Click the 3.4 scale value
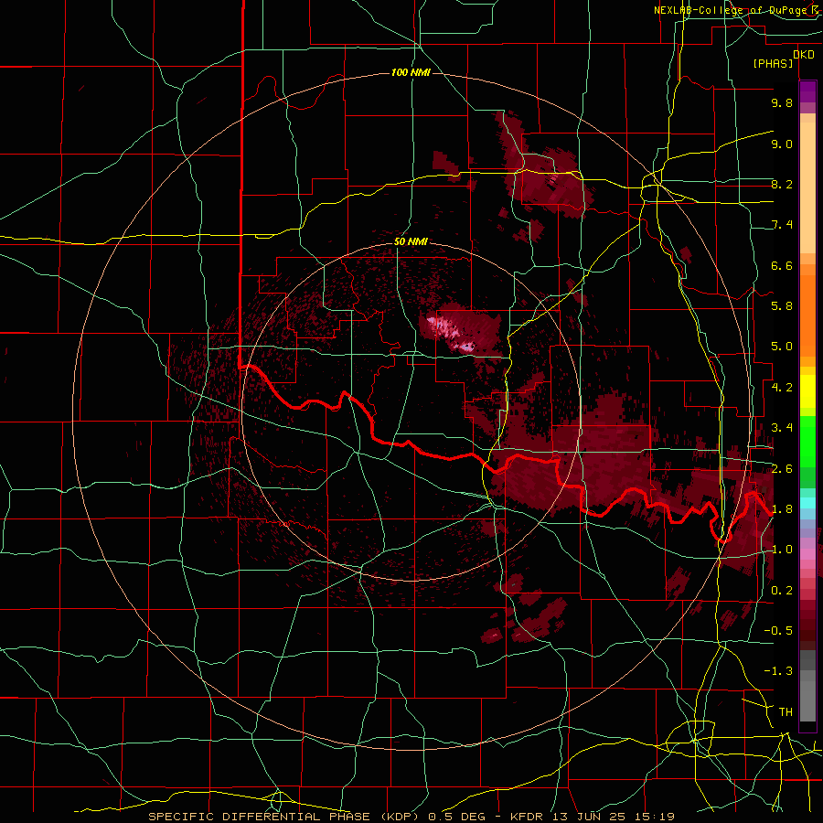This screenshot has width=823, height=823. [x=782, y=428]
